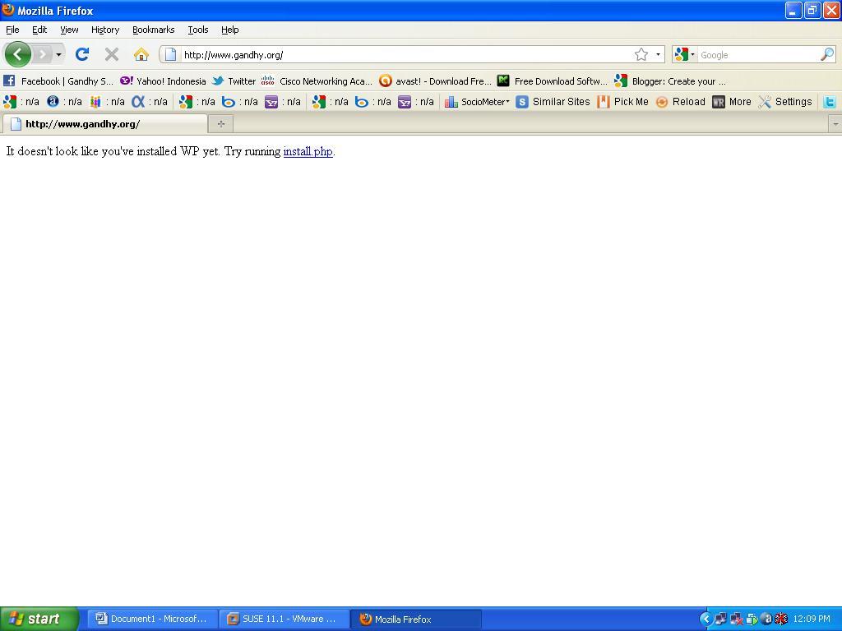Screen dimensions: 842x631
Task: Click the alpha symbol rank icon
Action: tap(138, 101)
